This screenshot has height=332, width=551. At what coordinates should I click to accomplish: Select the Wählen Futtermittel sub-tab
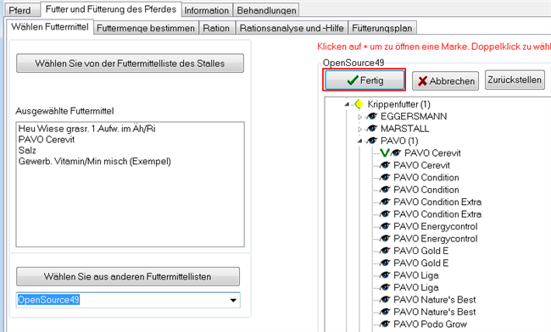[50, 26]
